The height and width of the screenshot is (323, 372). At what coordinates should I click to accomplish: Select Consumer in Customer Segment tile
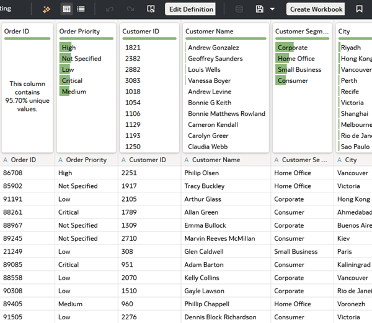coord(293,80)
